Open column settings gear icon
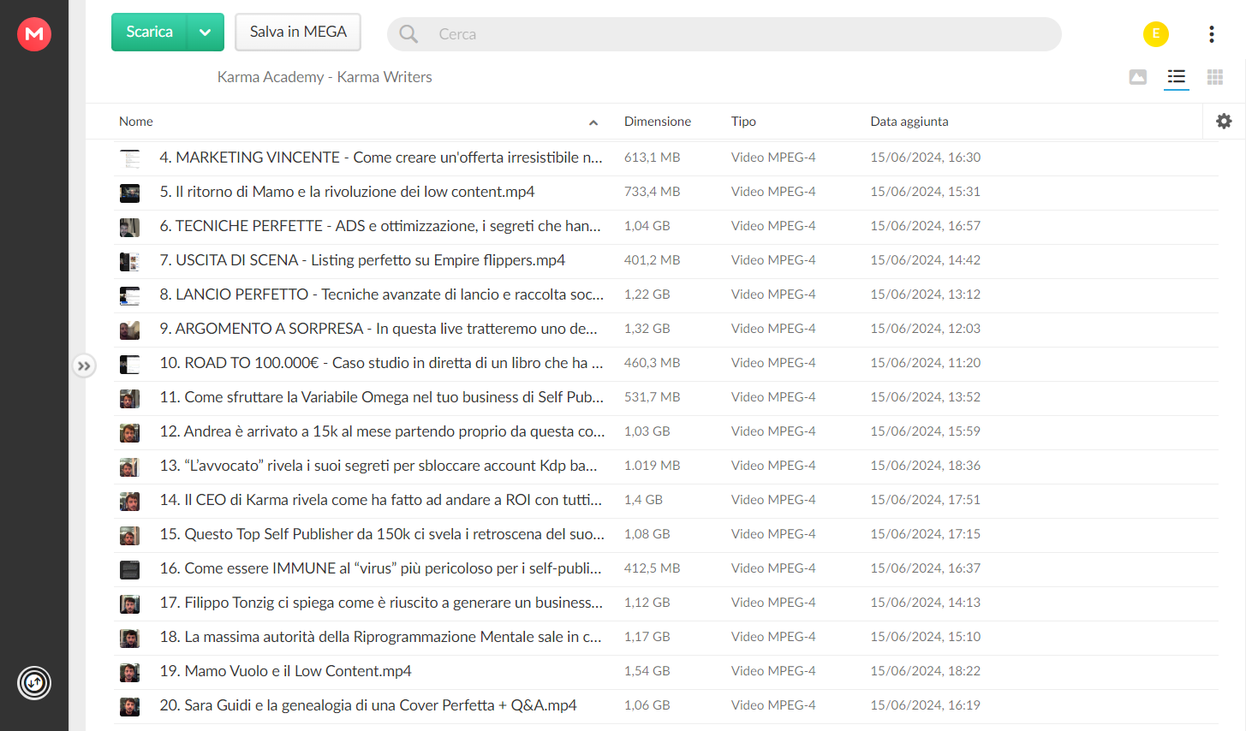1246x731 pixels. [1224, 122]
